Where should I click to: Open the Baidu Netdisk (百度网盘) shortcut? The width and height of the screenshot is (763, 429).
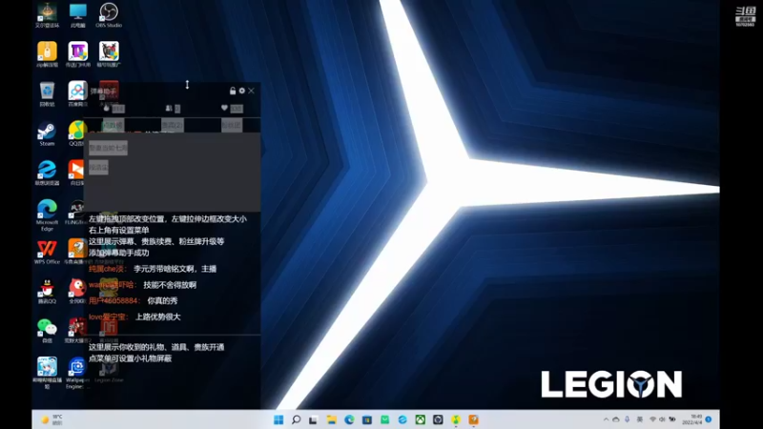[x=77, y=93]
